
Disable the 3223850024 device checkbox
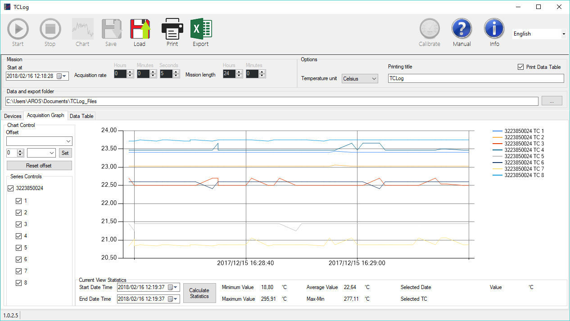10,188
